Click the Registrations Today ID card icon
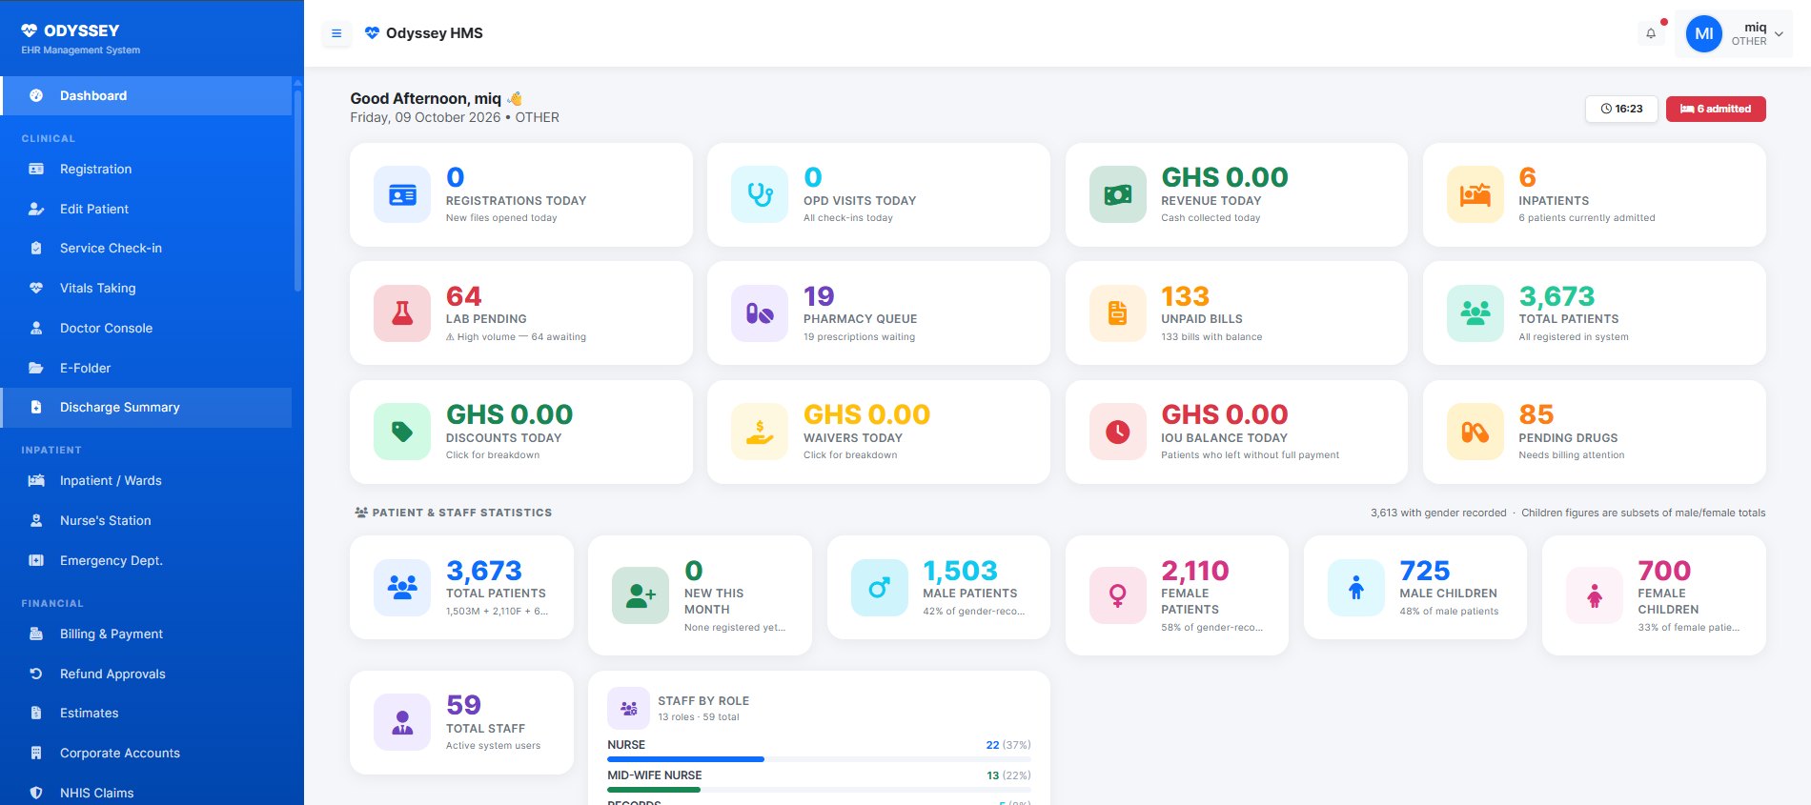Image resolution: width=1811 pixels, height=805 pixels. [x=402, y=194]
